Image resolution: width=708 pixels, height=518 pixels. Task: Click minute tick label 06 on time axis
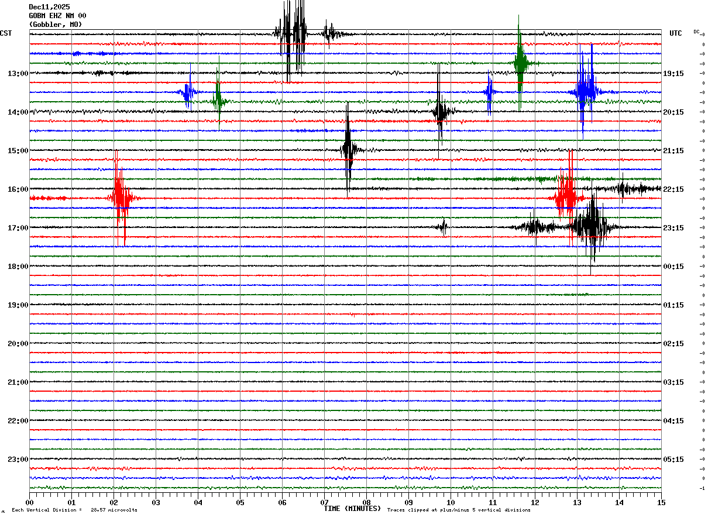[x=282, y=502]
